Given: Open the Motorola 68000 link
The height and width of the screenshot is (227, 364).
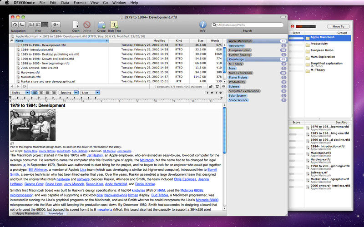Looking at the screenshot, I should pos(207,200).
